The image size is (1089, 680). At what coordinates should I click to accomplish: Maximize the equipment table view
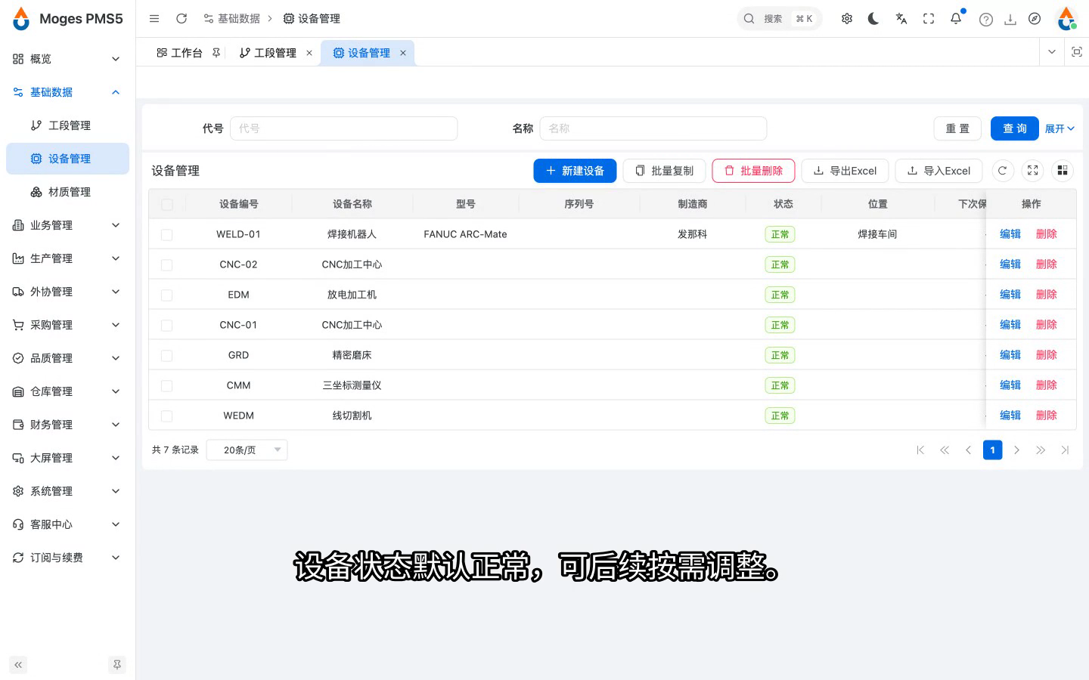(1033, 171)
